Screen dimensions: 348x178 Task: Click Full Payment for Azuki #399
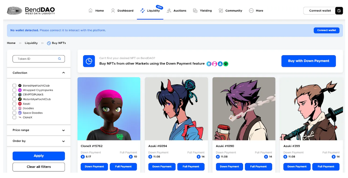coord(326,167)
